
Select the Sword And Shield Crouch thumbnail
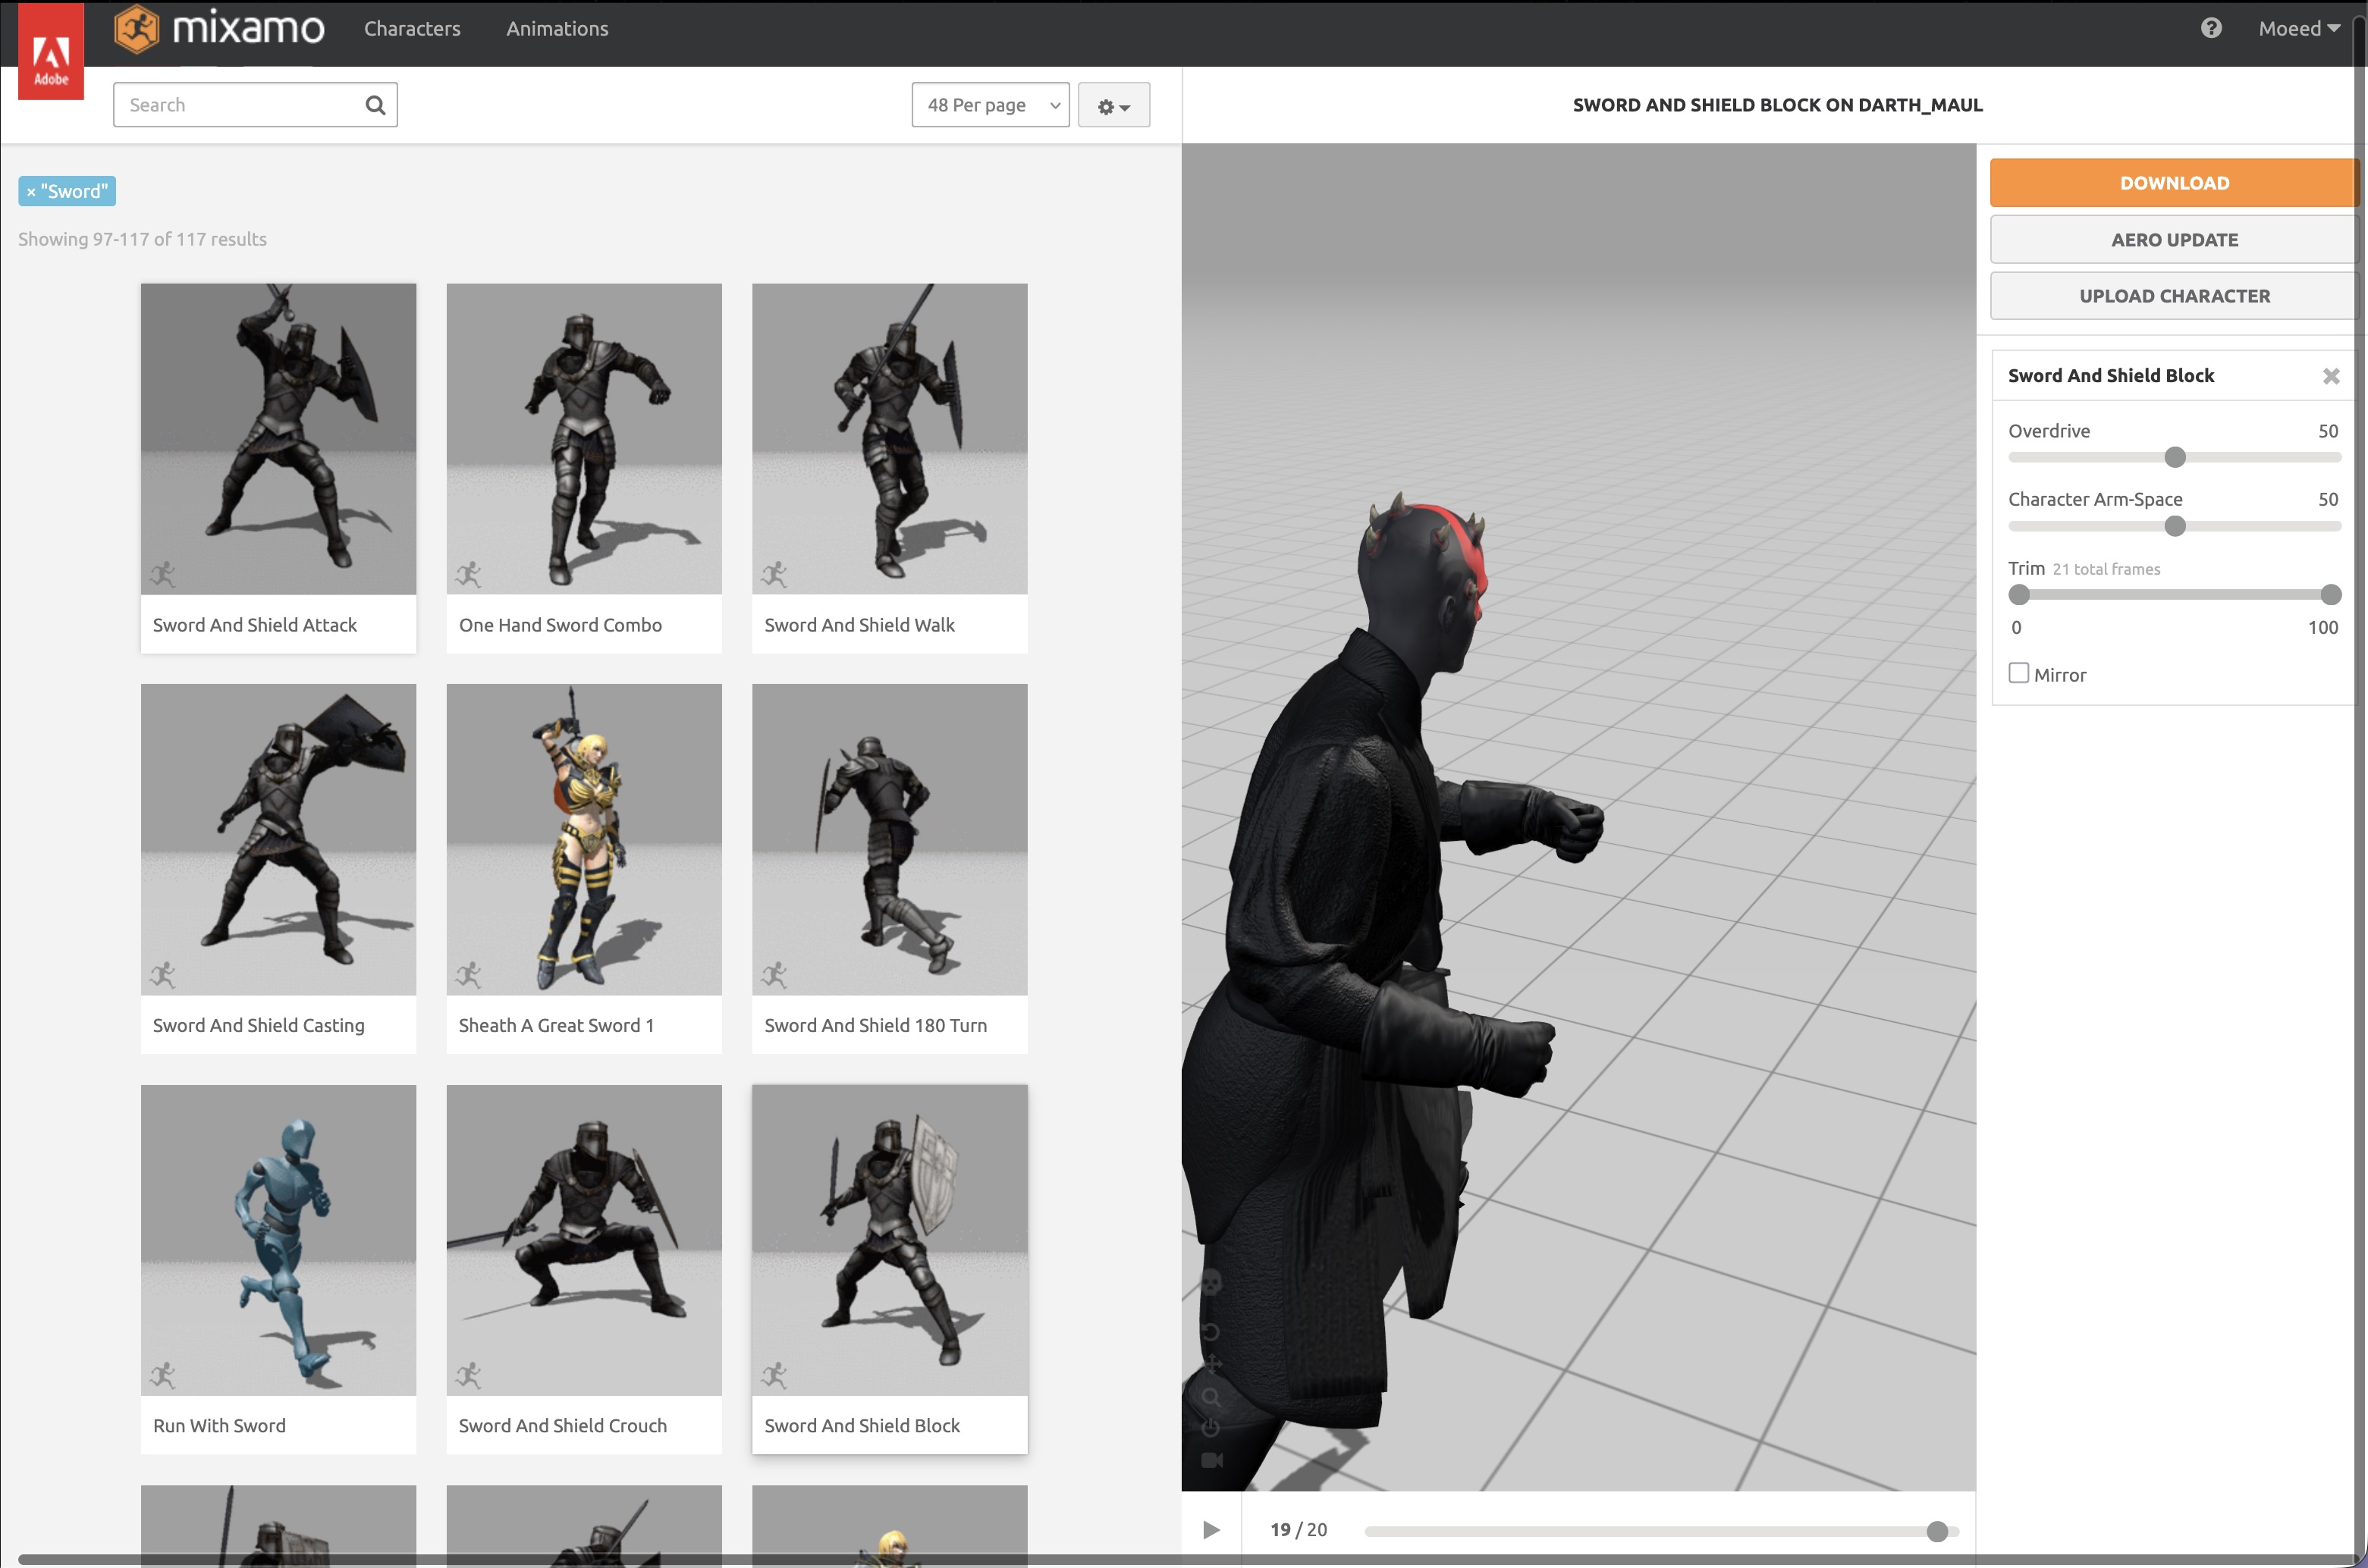pos(584,1240)
